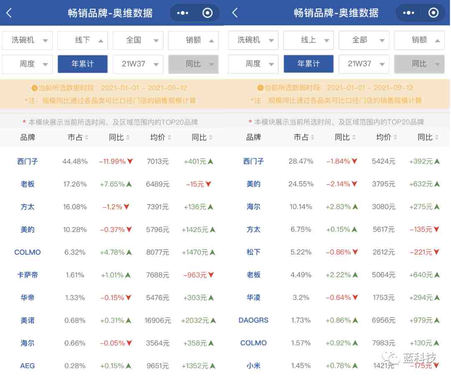Open 方太 brand in offline list
Image resolution: width=451 pixels, height=378 pixels.
pos(27,207)
